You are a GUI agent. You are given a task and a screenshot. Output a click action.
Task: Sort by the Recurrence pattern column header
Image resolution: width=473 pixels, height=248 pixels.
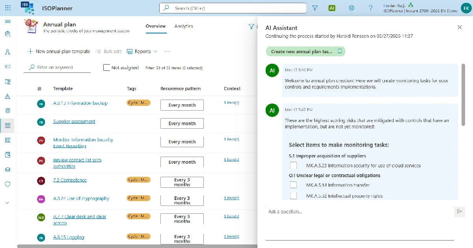pyautogui.click(x=181, y=89)
